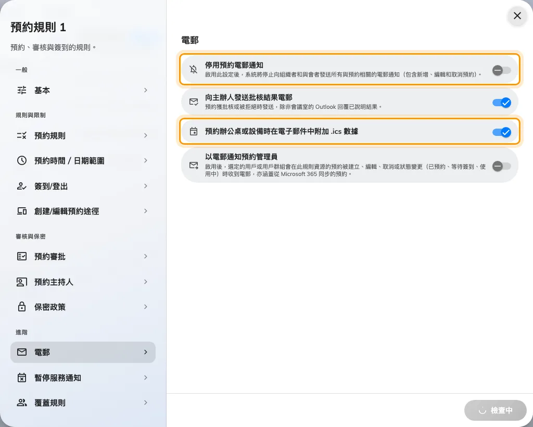Click the 進階 section label

(x=21, y=332)
